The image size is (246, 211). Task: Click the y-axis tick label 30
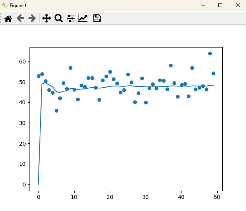click(23, 123)
